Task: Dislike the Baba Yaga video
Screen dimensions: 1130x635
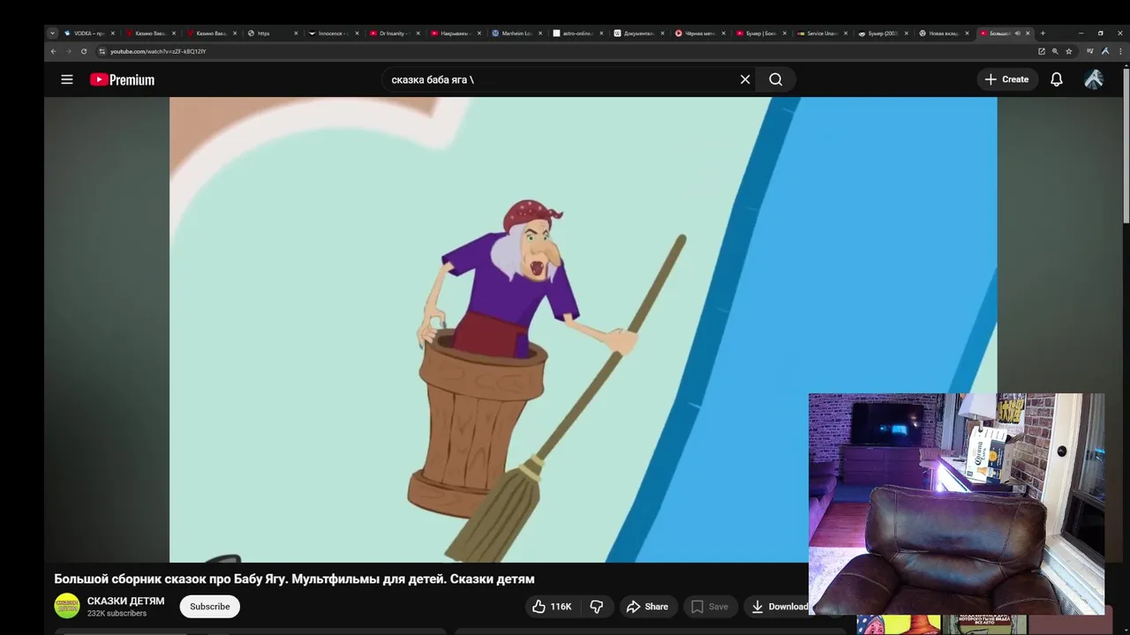Action: point(597,607)
